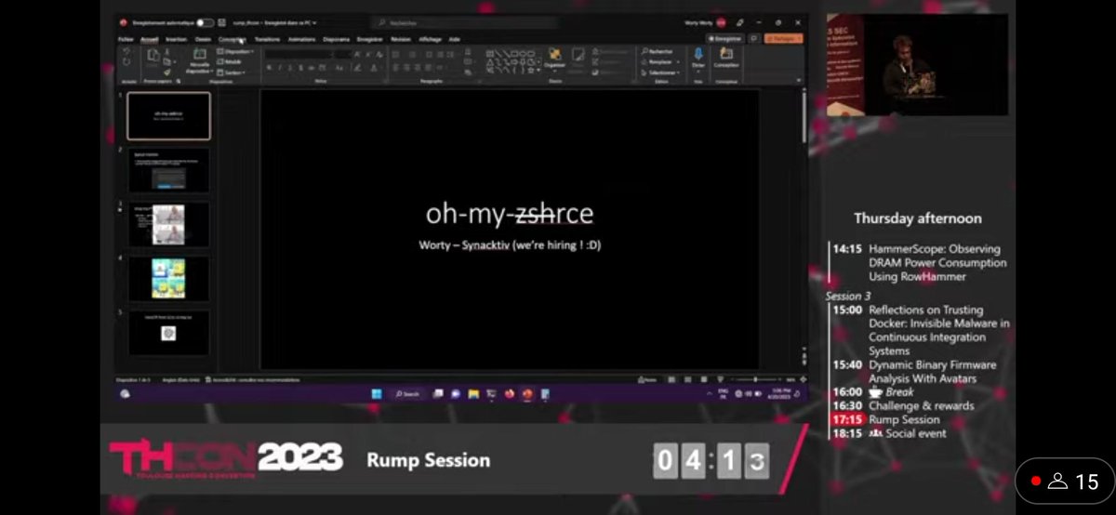The height and width of the screenshot is (515, 1116).
Task: Click the reading view icon in status bar
Action: click(704, 379)
